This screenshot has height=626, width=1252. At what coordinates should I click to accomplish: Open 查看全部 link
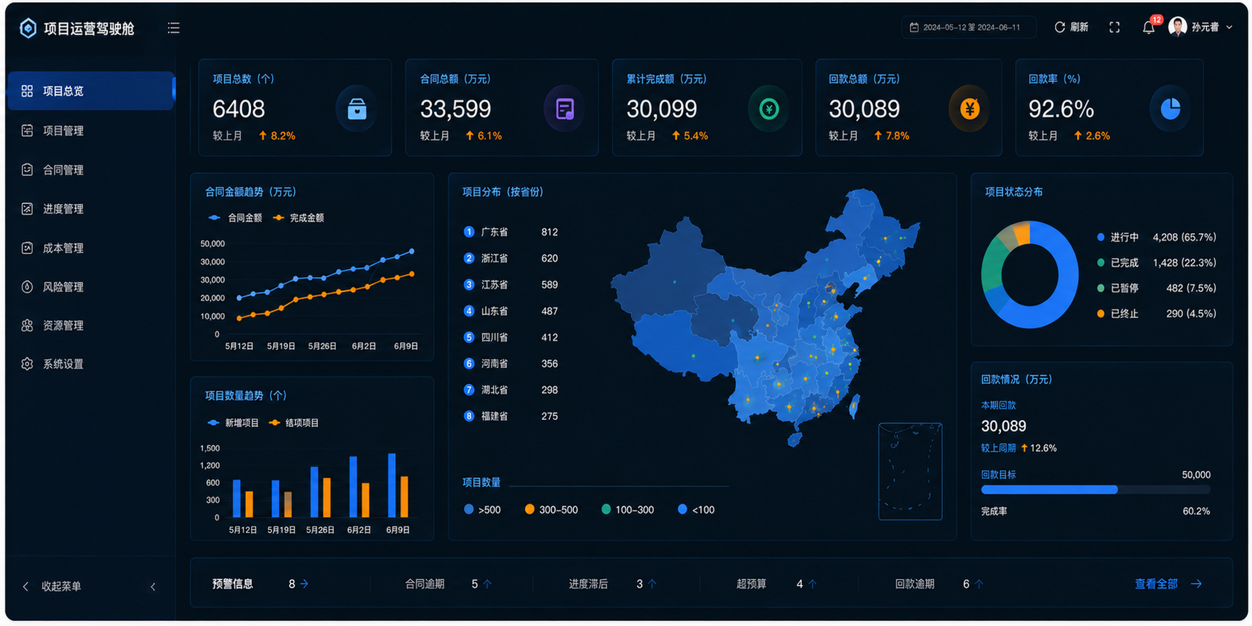(x=1169, y=584)
